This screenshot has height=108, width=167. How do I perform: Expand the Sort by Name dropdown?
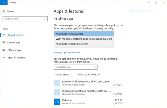click(64, 75)
